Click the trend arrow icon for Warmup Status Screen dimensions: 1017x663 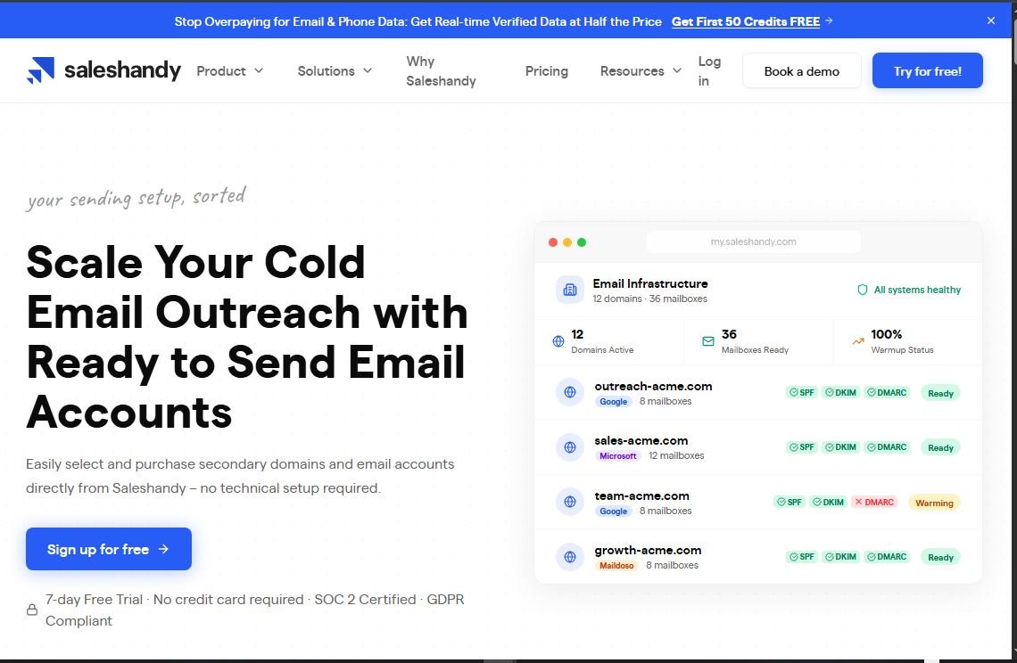pyautogui.click(x=856, y=340)
